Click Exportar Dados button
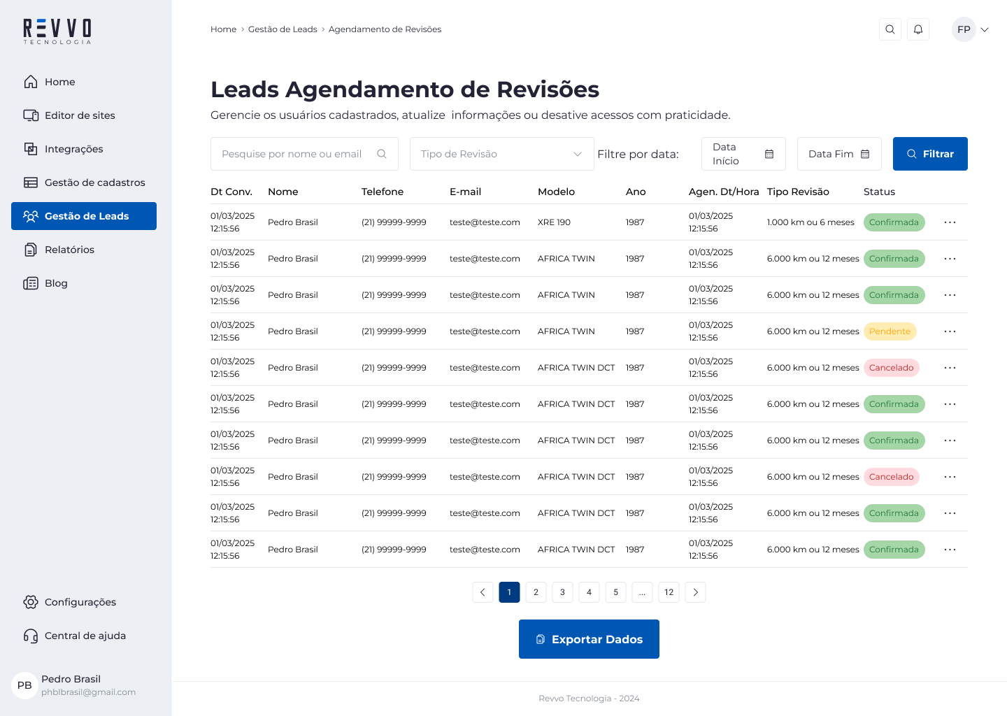Screen dimensions: 1007x716 589,639
